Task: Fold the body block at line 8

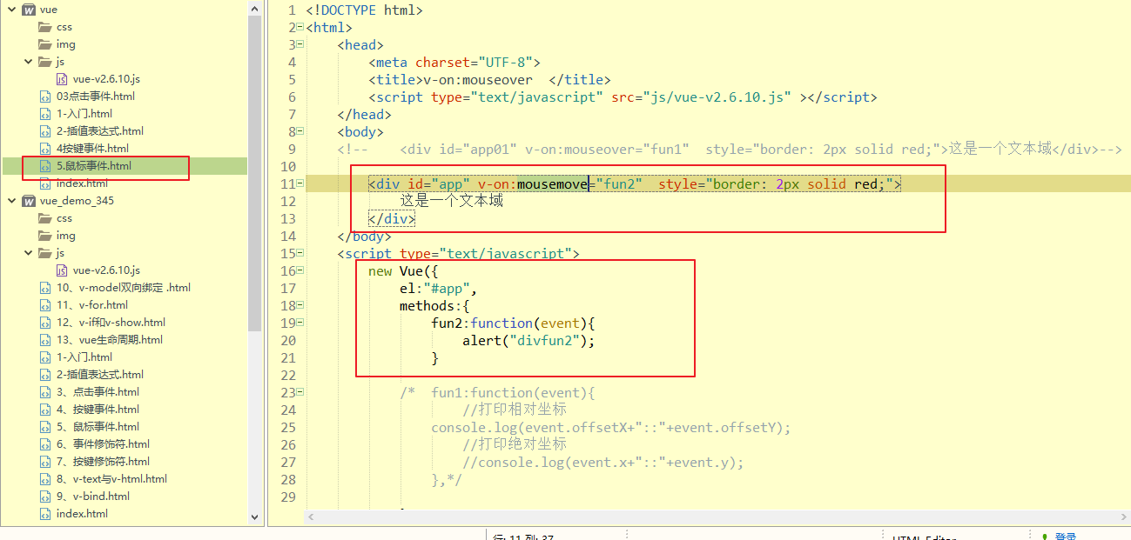Action: coord(300,131)
